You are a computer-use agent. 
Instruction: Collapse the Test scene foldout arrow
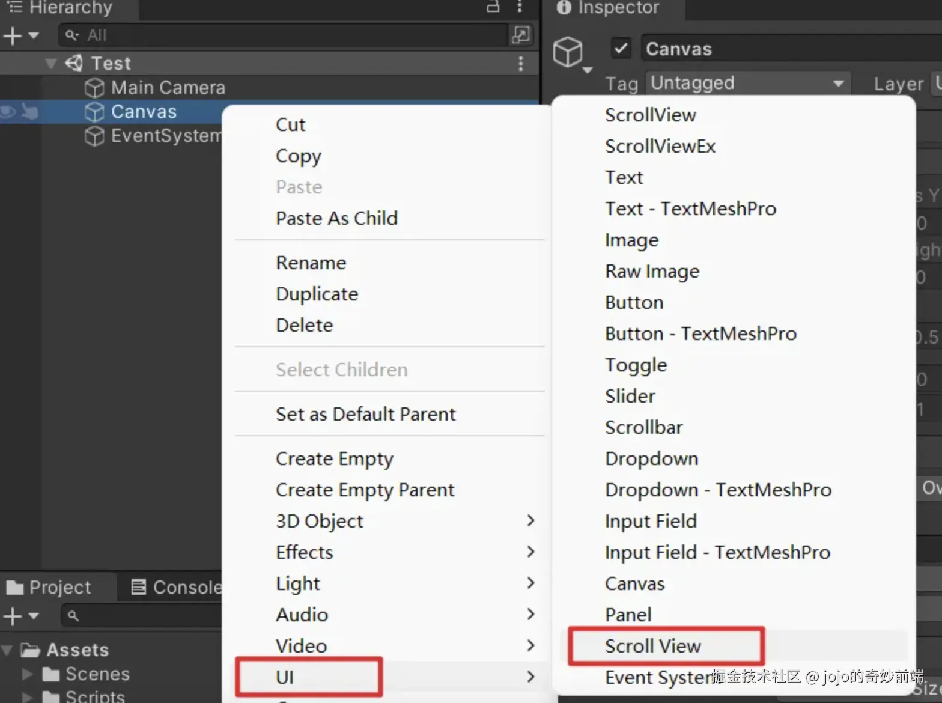click(x=52, y=63)
